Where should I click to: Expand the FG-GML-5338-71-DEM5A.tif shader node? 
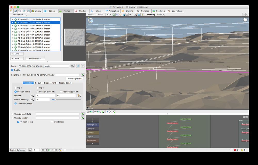click(12, 25)
